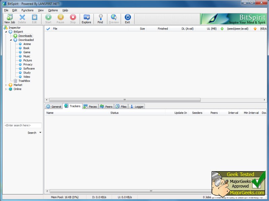Select the Market tree node
Image resolution: width=269 pixels, height=201 pixels.
click(18, 85)
